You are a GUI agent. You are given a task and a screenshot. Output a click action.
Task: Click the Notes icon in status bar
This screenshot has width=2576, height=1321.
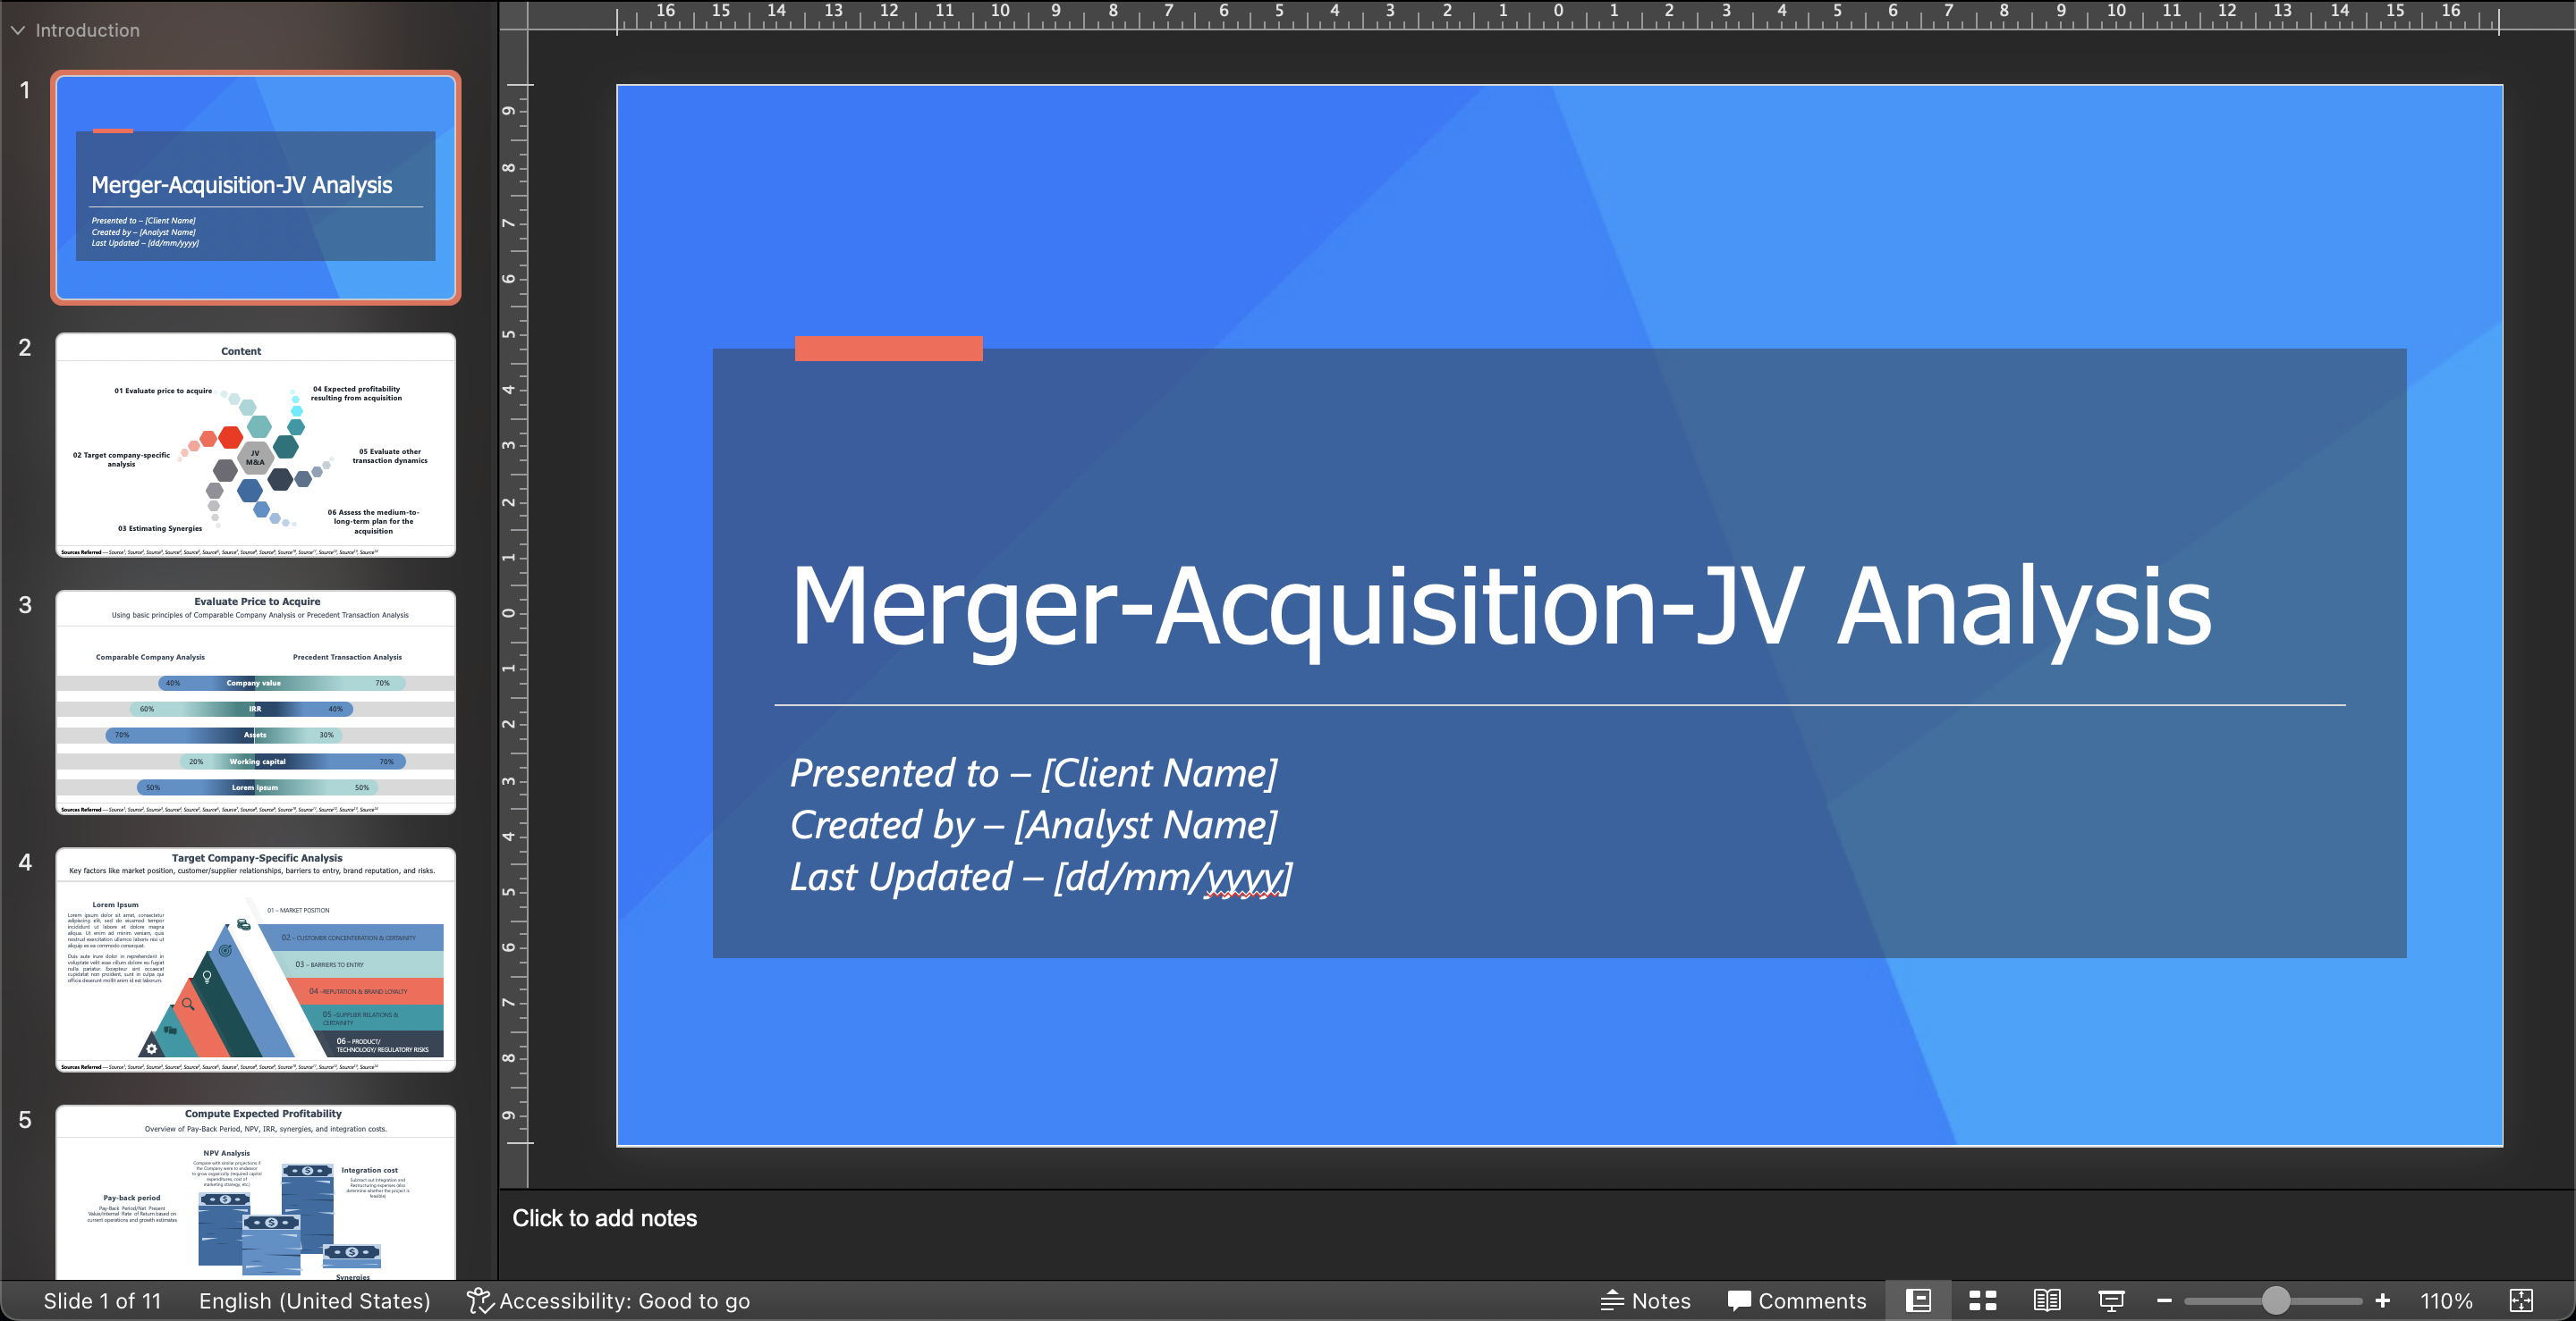click(1612, 1300)
